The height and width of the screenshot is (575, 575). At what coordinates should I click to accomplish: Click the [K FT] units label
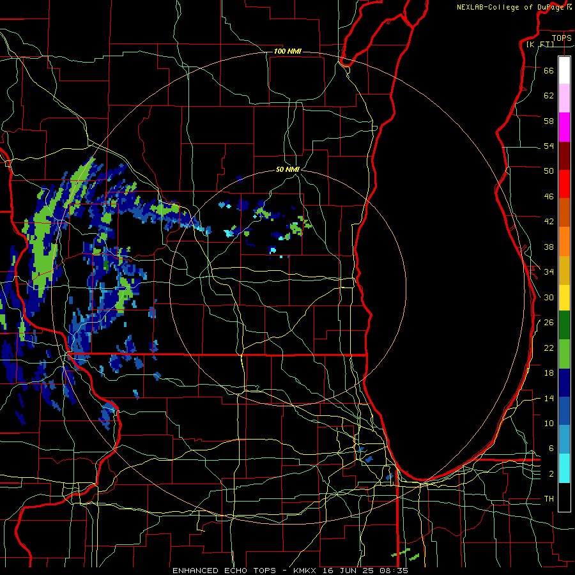[540, 44]
